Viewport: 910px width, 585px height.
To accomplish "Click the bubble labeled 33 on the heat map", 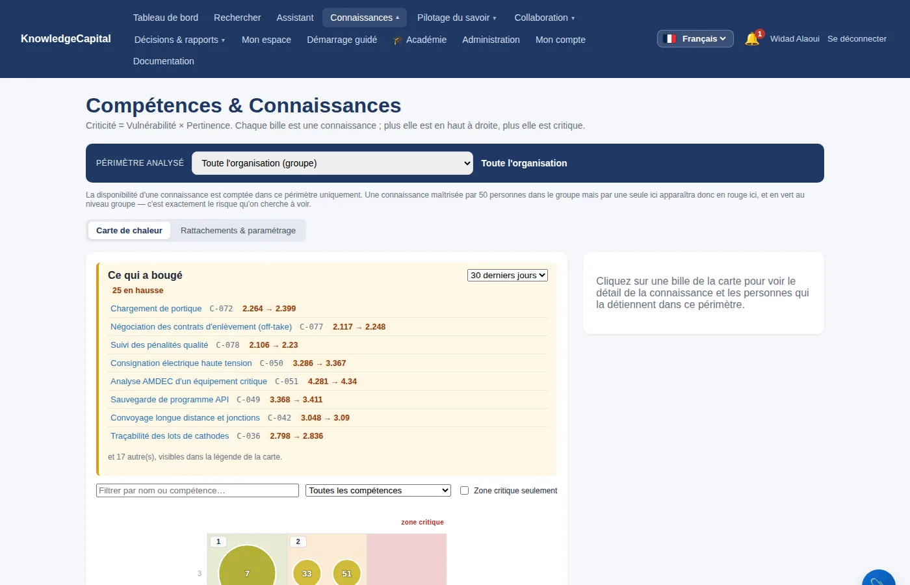I will pos(307,573).
